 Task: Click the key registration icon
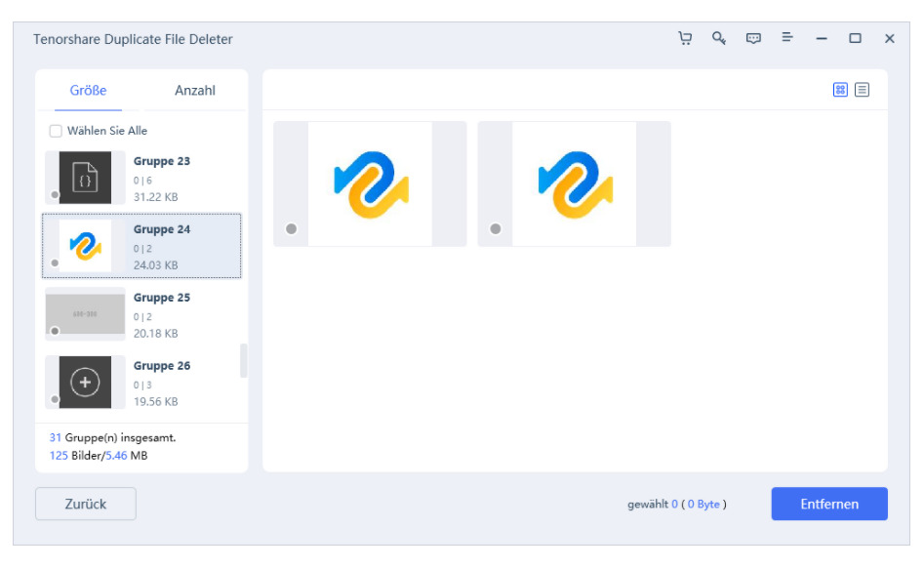coord(718,38)
